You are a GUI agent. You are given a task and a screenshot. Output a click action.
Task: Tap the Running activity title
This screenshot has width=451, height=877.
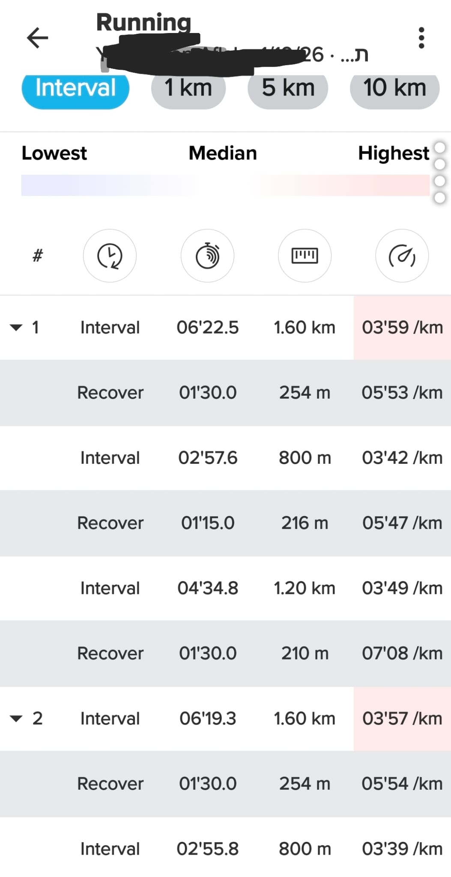(x=143, y=22)
